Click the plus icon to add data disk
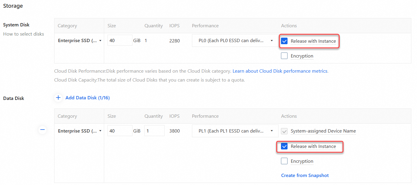Screen dimensions: 417x185 pyautogui.click(x=58, y=98)
